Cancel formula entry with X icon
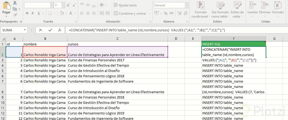Viewport: 288px width, 120px height. (x=41, y=30)
